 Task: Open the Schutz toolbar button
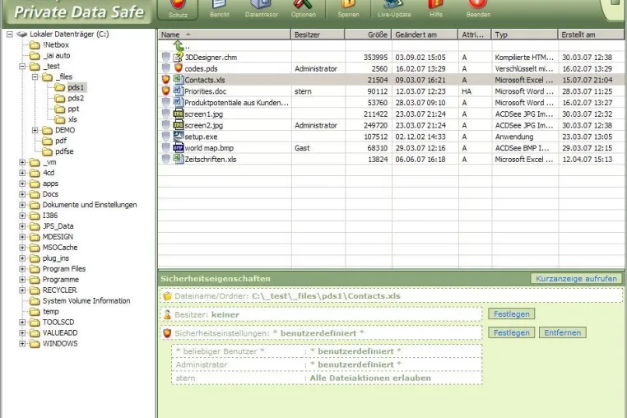(178, 10)
